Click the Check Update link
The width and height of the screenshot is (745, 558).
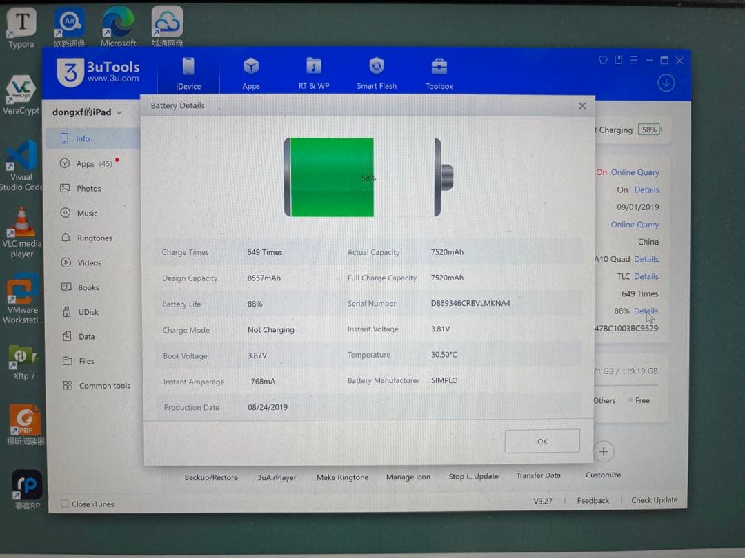pyautogui.click(x=654, y=500)
